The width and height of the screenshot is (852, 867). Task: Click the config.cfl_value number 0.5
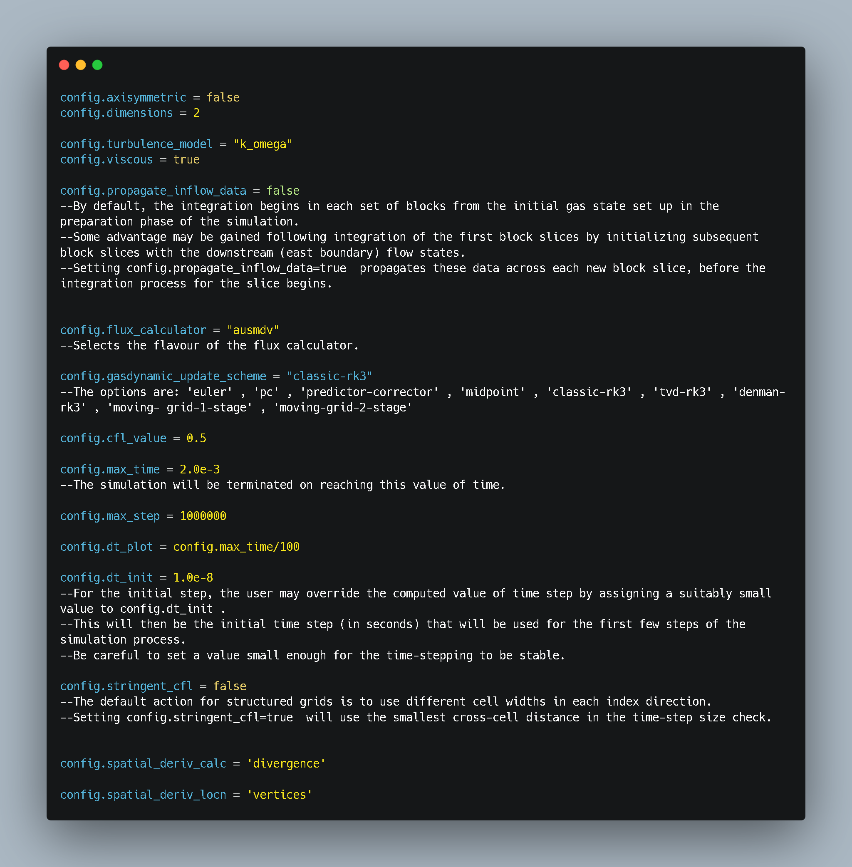196,438
